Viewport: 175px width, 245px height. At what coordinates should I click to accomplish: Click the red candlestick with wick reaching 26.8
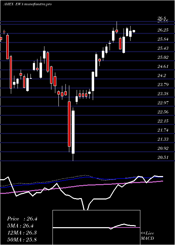(117, 31)
